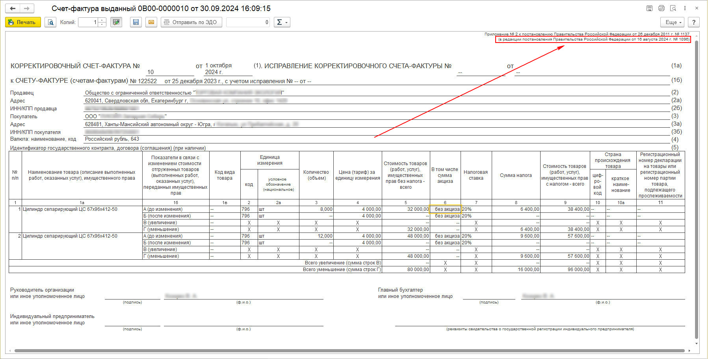
Task: Go forward with the right arrow button
Action: coord(27,8)
